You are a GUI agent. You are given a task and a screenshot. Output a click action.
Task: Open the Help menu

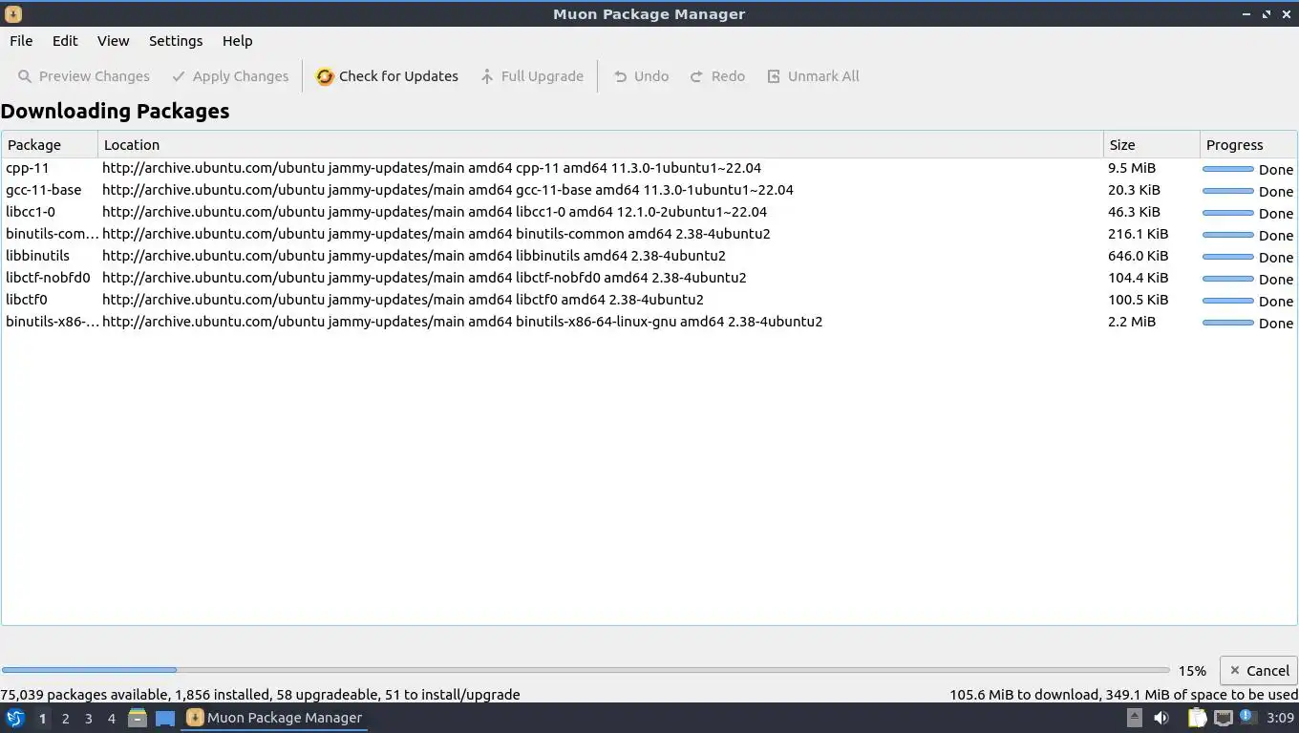237,41
